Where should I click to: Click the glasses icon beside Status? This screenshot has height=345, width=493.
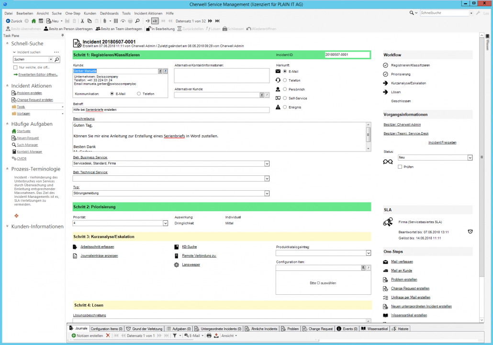point(388,162)
